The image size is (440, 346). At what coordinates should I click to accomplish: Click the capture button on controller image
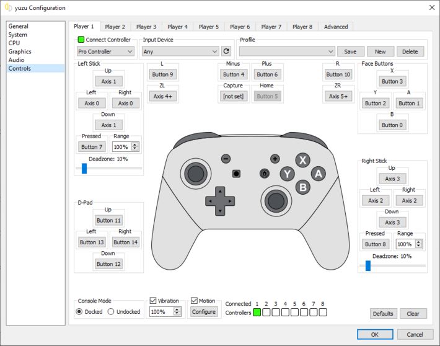[x=236, y=174]
